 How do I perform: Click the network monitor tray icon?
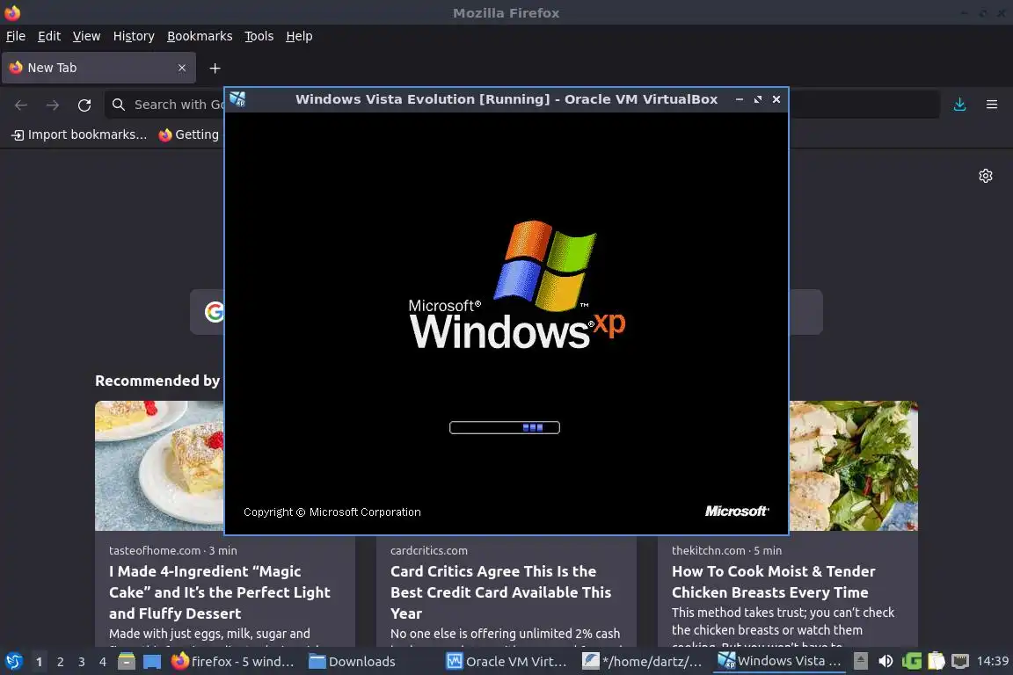960,662
